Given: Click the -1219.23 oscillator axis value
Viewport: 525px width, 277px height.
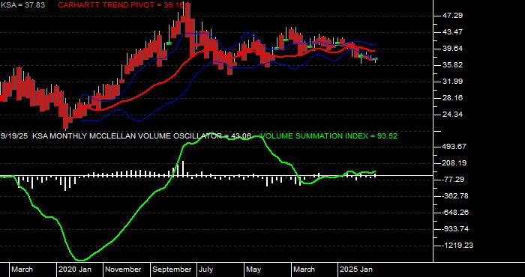Looking at the screenshot, I should pyautogui.click(x=457, y=246).
